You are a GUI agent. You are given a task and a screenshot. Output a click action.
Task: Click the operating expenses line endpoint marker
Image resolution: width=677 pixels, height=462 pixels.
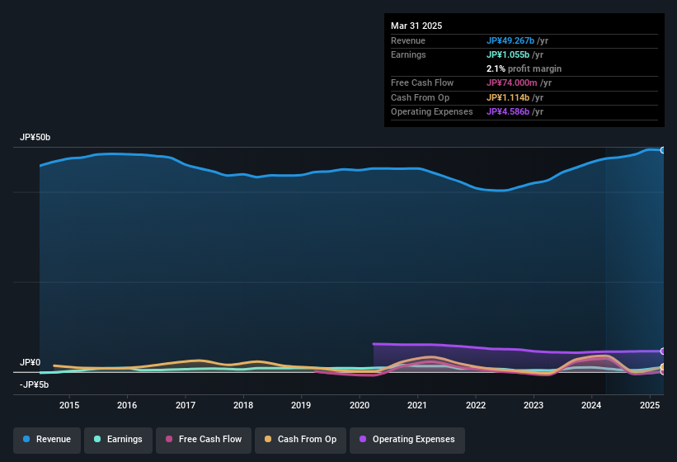[x=663, y=351]
